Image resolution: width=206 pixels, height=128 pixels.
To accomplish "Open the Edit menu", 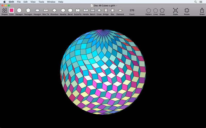I will 25,2.
